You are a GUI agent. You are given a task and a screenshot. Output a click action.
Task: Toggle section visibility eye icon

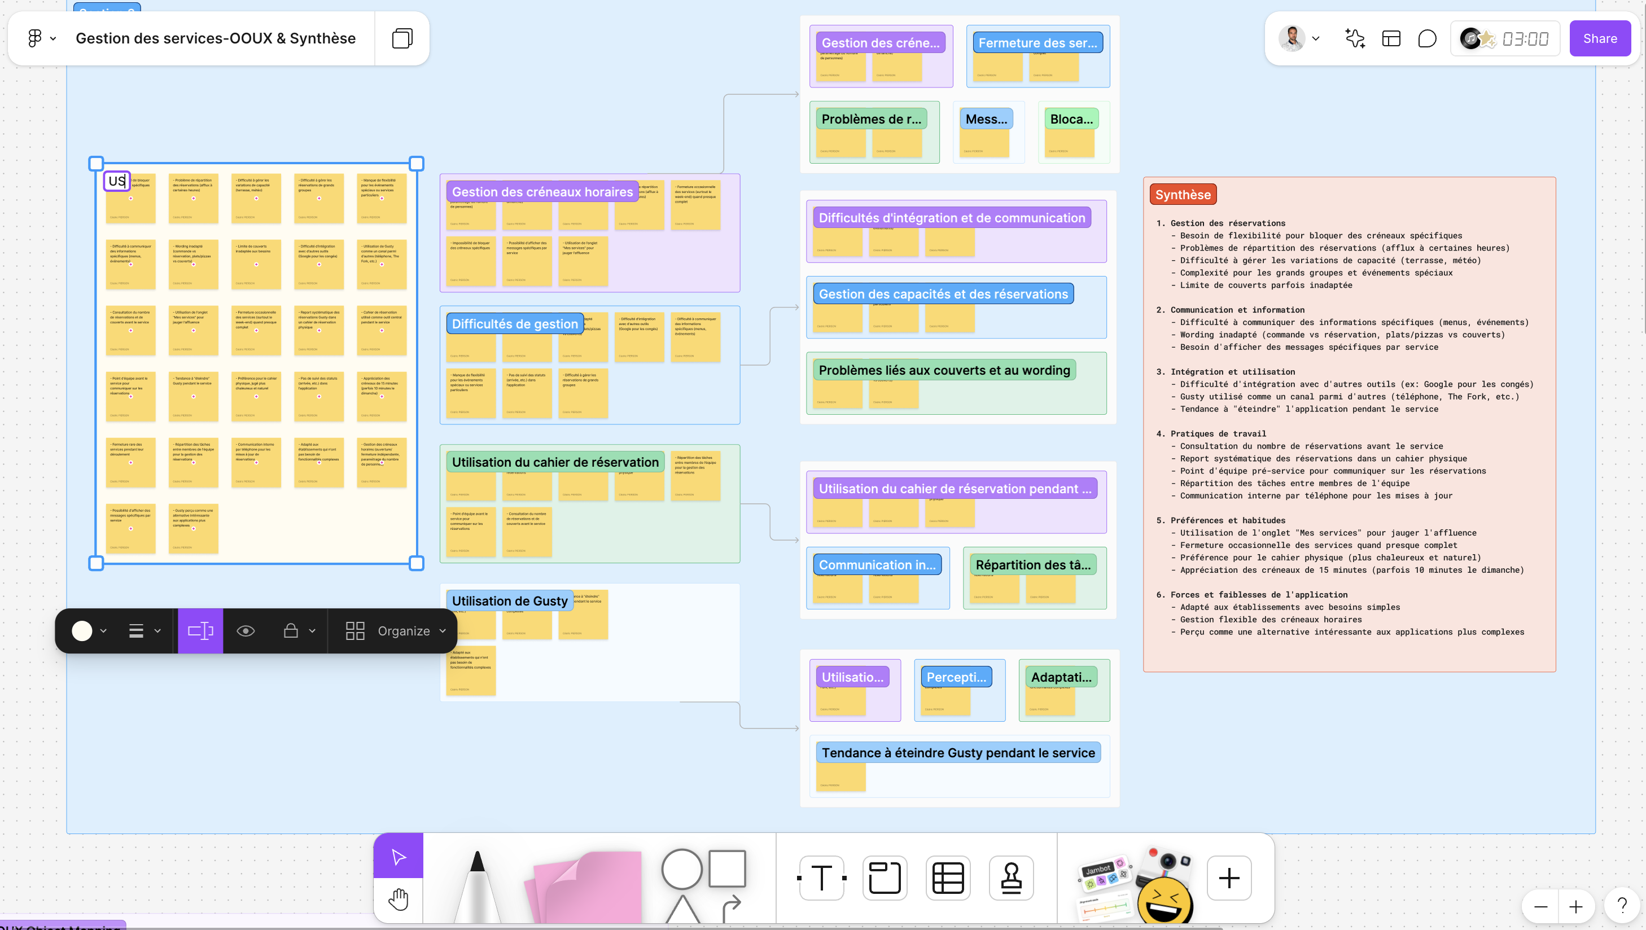point(246,631)
